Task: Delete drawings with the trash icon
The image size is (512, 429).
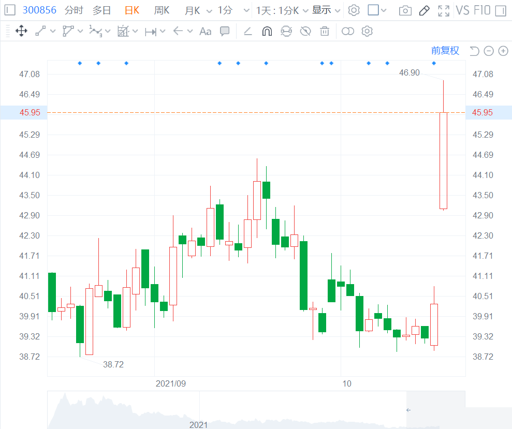Action: 325,32
